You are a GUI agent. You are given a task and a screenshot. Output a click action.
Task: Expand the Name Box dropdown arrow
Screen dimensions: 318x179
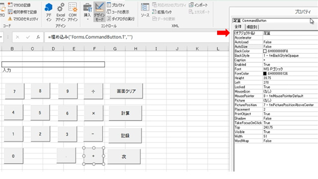(1, 37)
